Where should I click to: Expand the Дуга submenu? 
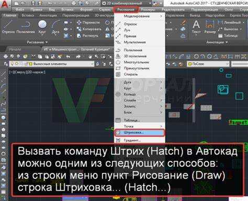[x=140, y=82]
